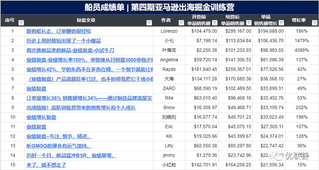This screenshot has width=319, height=170.
Task: Open link 来了，就不想走了
Action: (x=46, y=165)
